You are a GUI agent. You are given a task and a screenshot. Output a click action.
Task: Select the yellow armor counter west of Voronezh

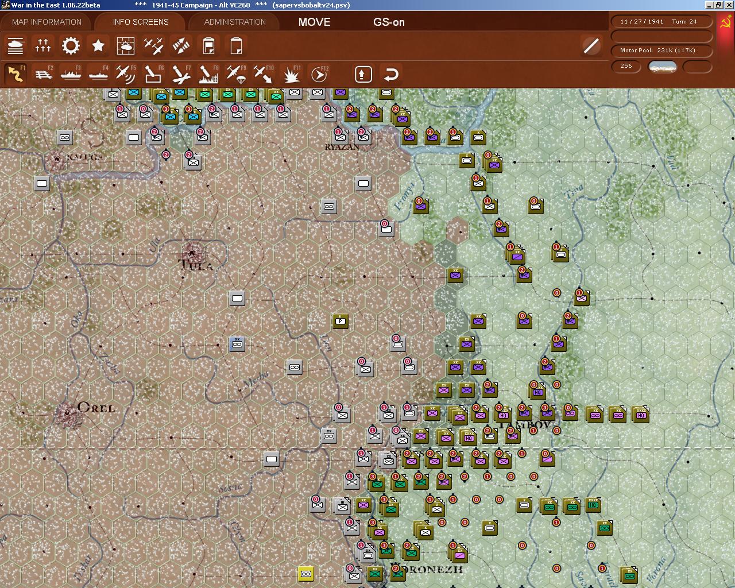(306, 574)
